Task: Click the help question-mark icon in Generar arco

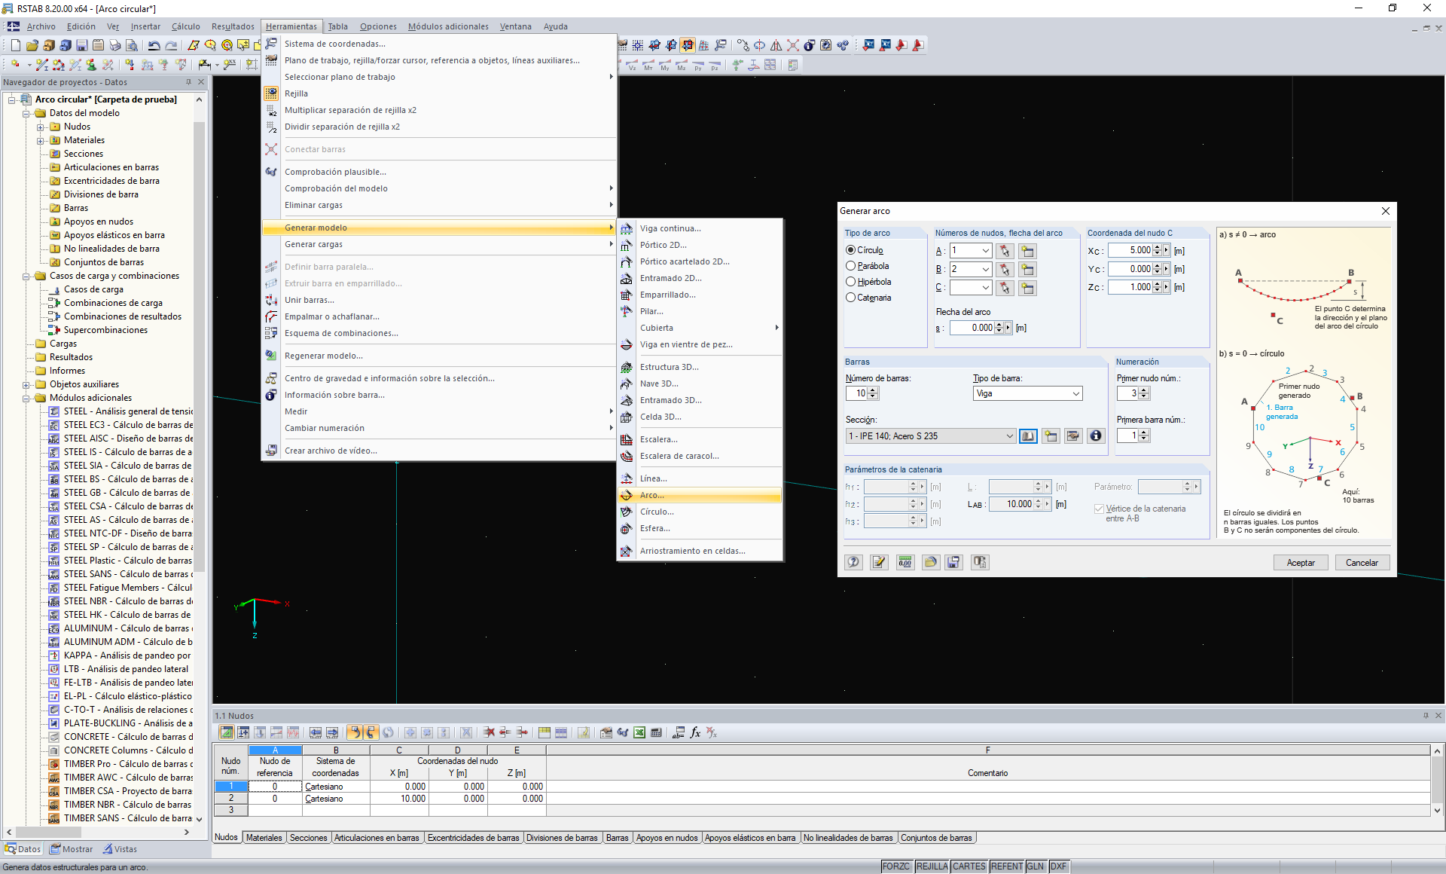Action: [853, 562]
